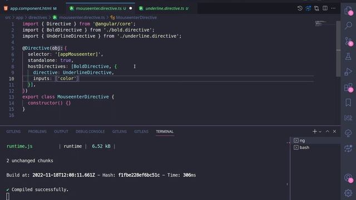356x200 pixels.
Task: Click the sync arrows activity bar icon
Action: coord(348,148)
